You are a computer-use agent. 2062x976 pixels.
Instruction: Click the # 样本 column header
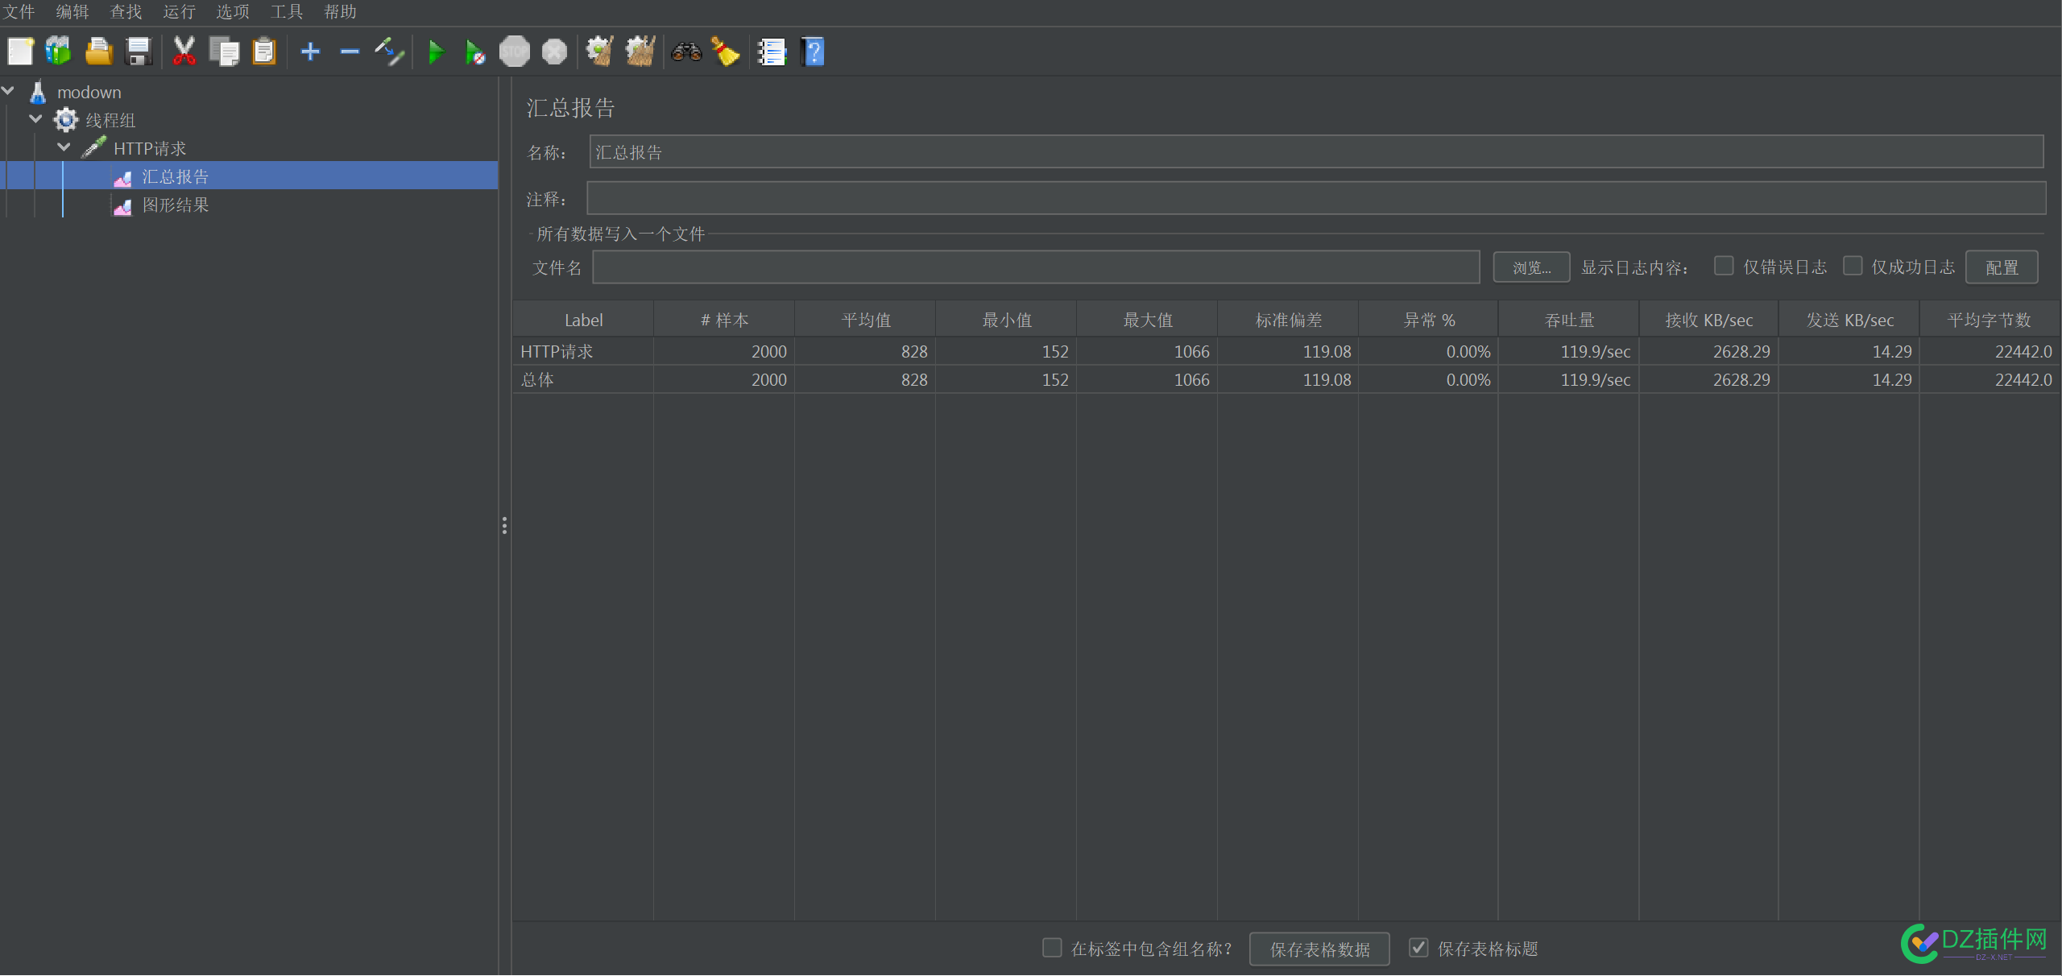(x=724, y=321)
